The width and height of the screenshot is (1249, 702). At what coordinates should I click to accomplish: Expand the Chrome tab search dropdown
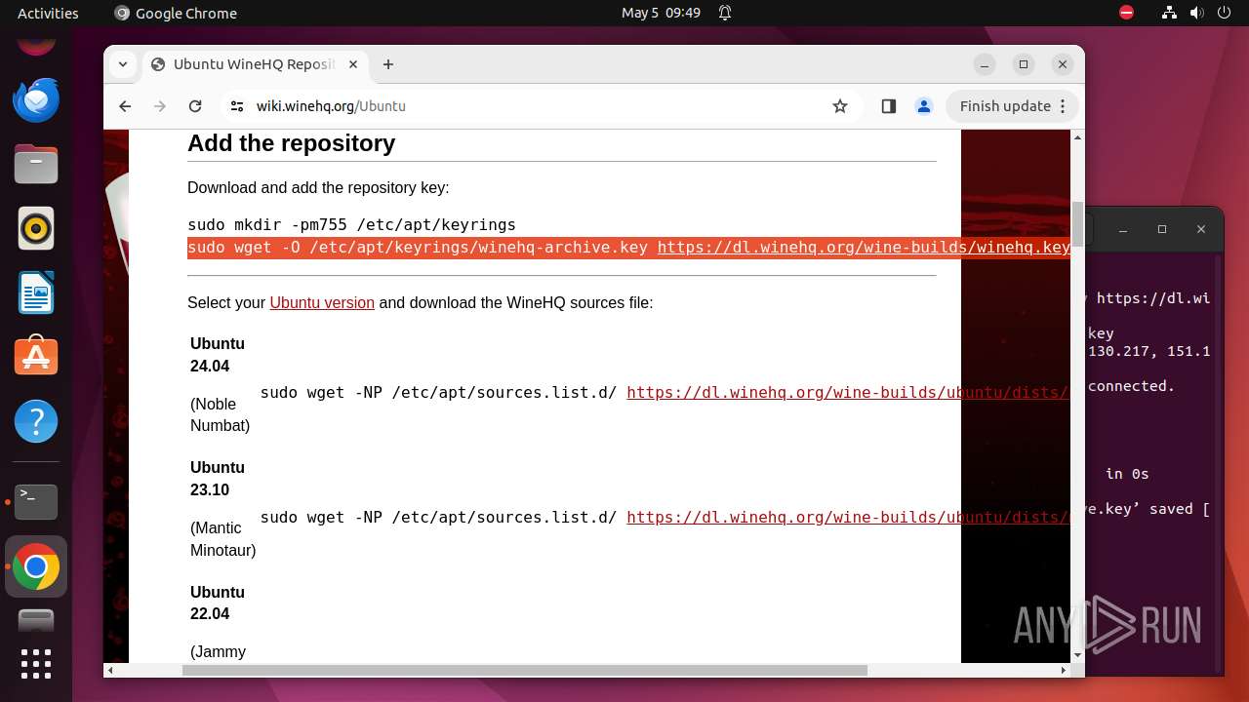123,64
